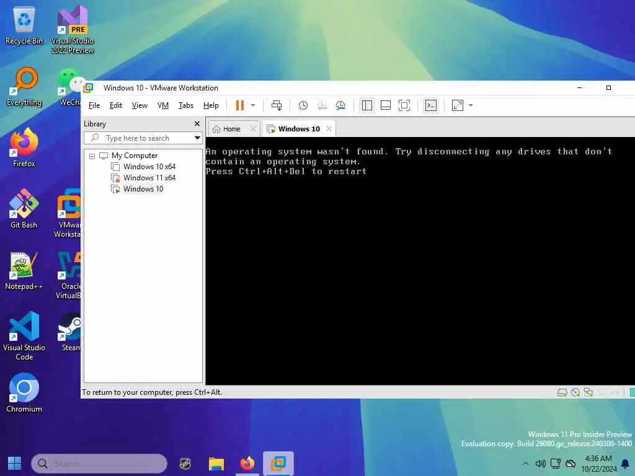Select the VMware Workstation desktop shortcut
635x476 pixels.
(x=68, y=214)
